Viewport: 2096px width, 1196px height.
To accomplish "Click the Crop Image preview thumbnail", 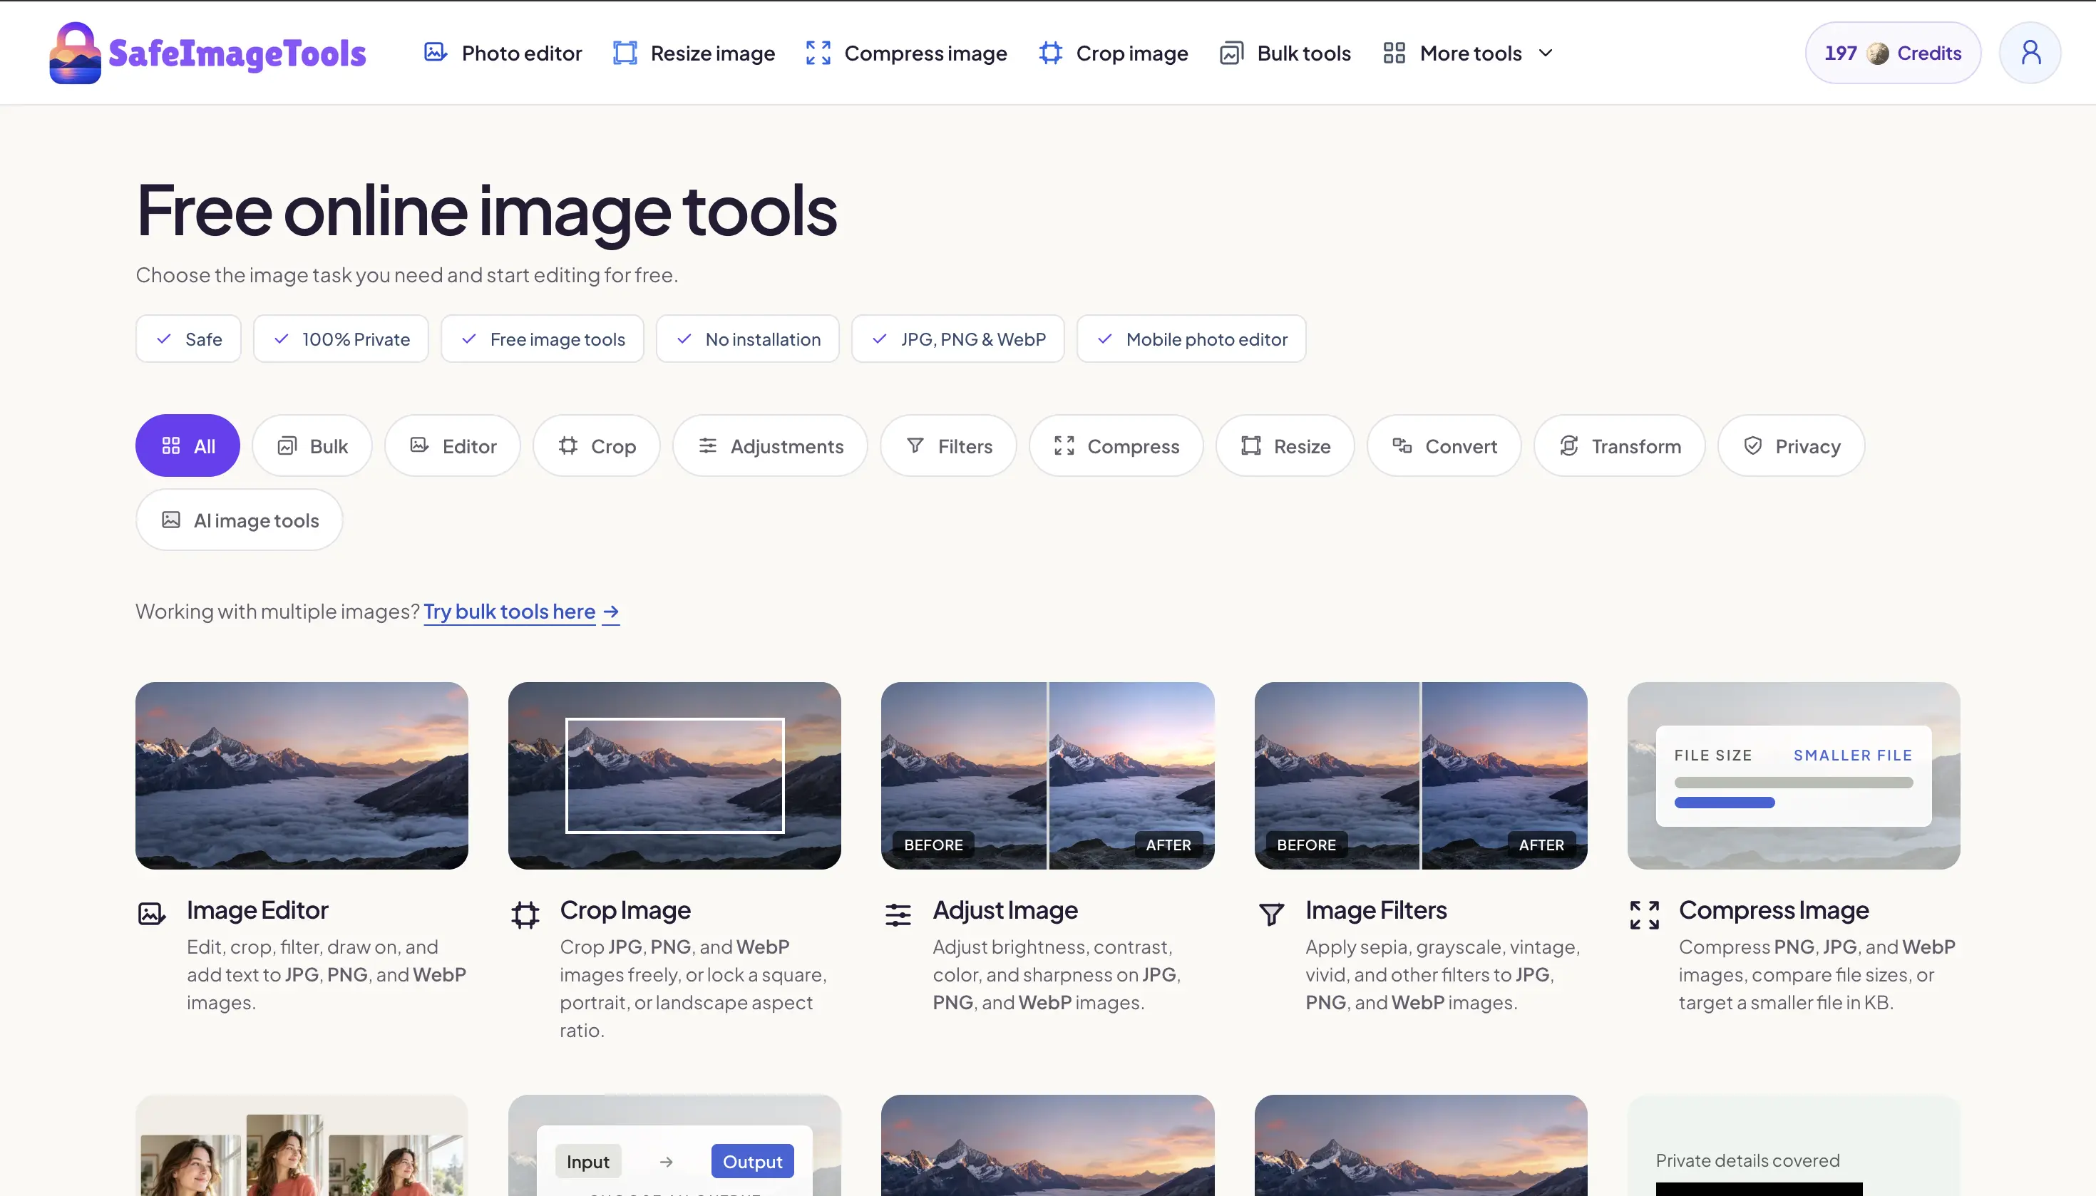I will click(x=674, y=775).
